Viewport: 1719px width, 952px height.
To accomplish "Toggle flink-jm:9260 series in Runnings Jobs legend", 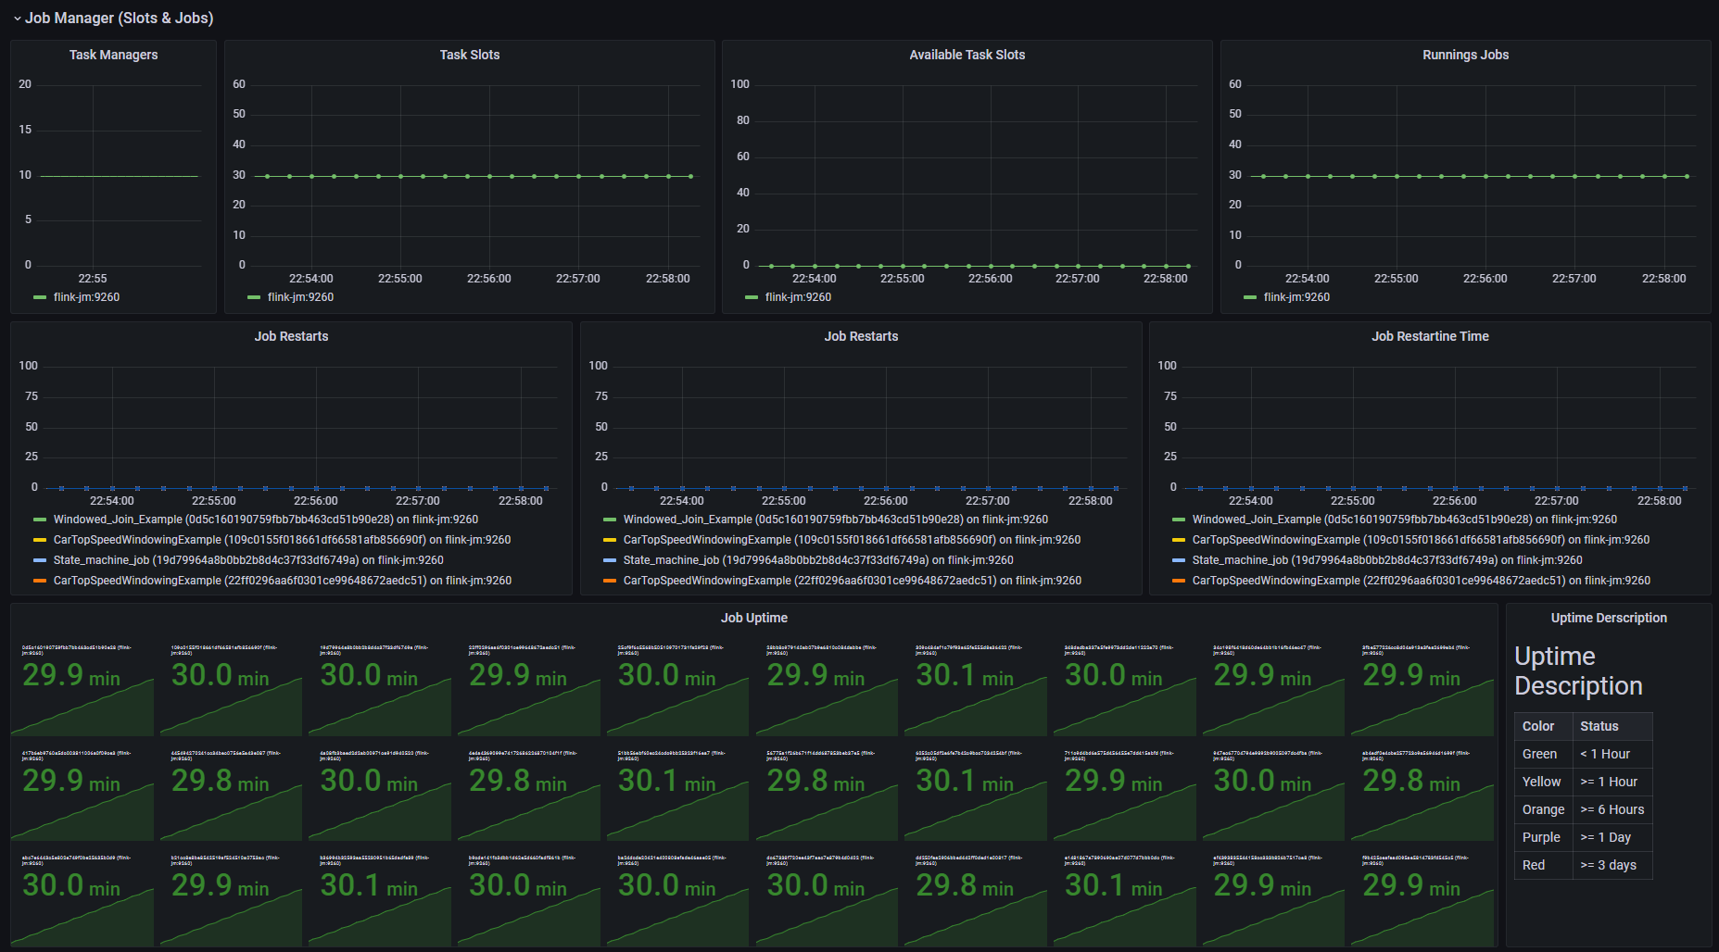I will 1296,297.
